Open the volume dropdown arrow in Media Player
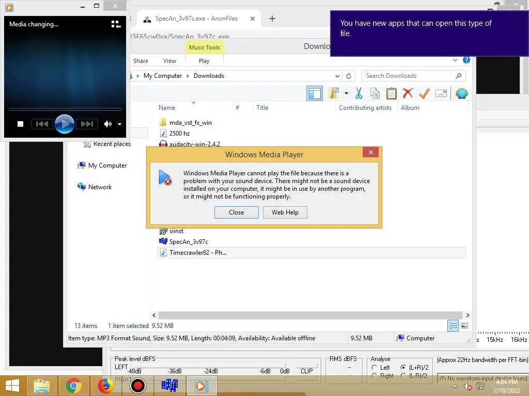This screenshot has width=529, height=396. (119, 124)
